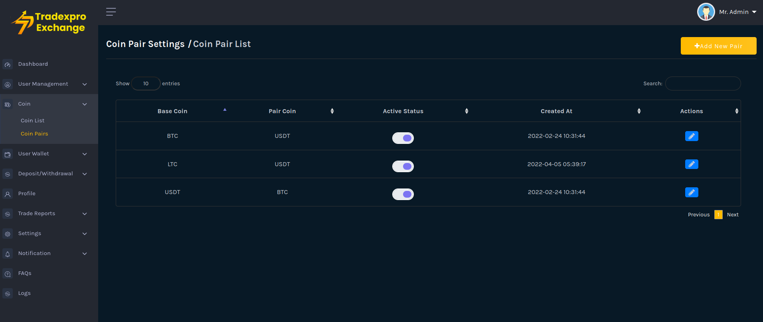This screenshot has height=322, width=763.
Task: Sort the table by Created At column
Action: click(556, 111)
